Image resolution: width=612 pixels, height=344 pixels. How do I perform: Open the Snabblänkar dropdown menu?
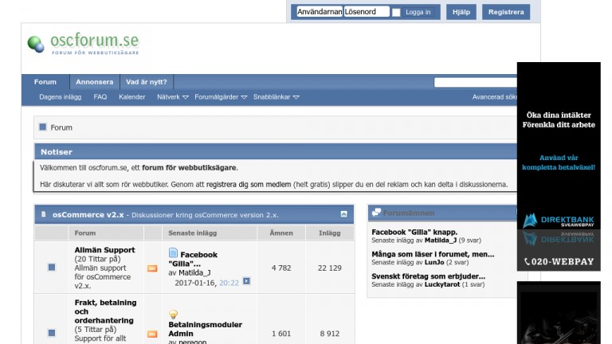[x=276, y=97]
